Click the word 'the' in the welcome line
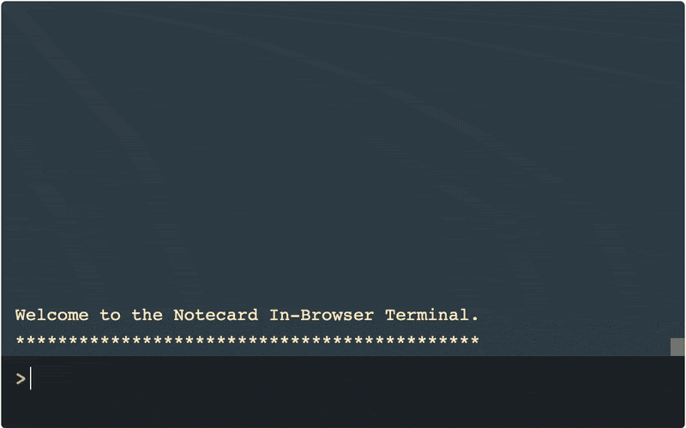 pyautogui.click(x=147, y=315)
